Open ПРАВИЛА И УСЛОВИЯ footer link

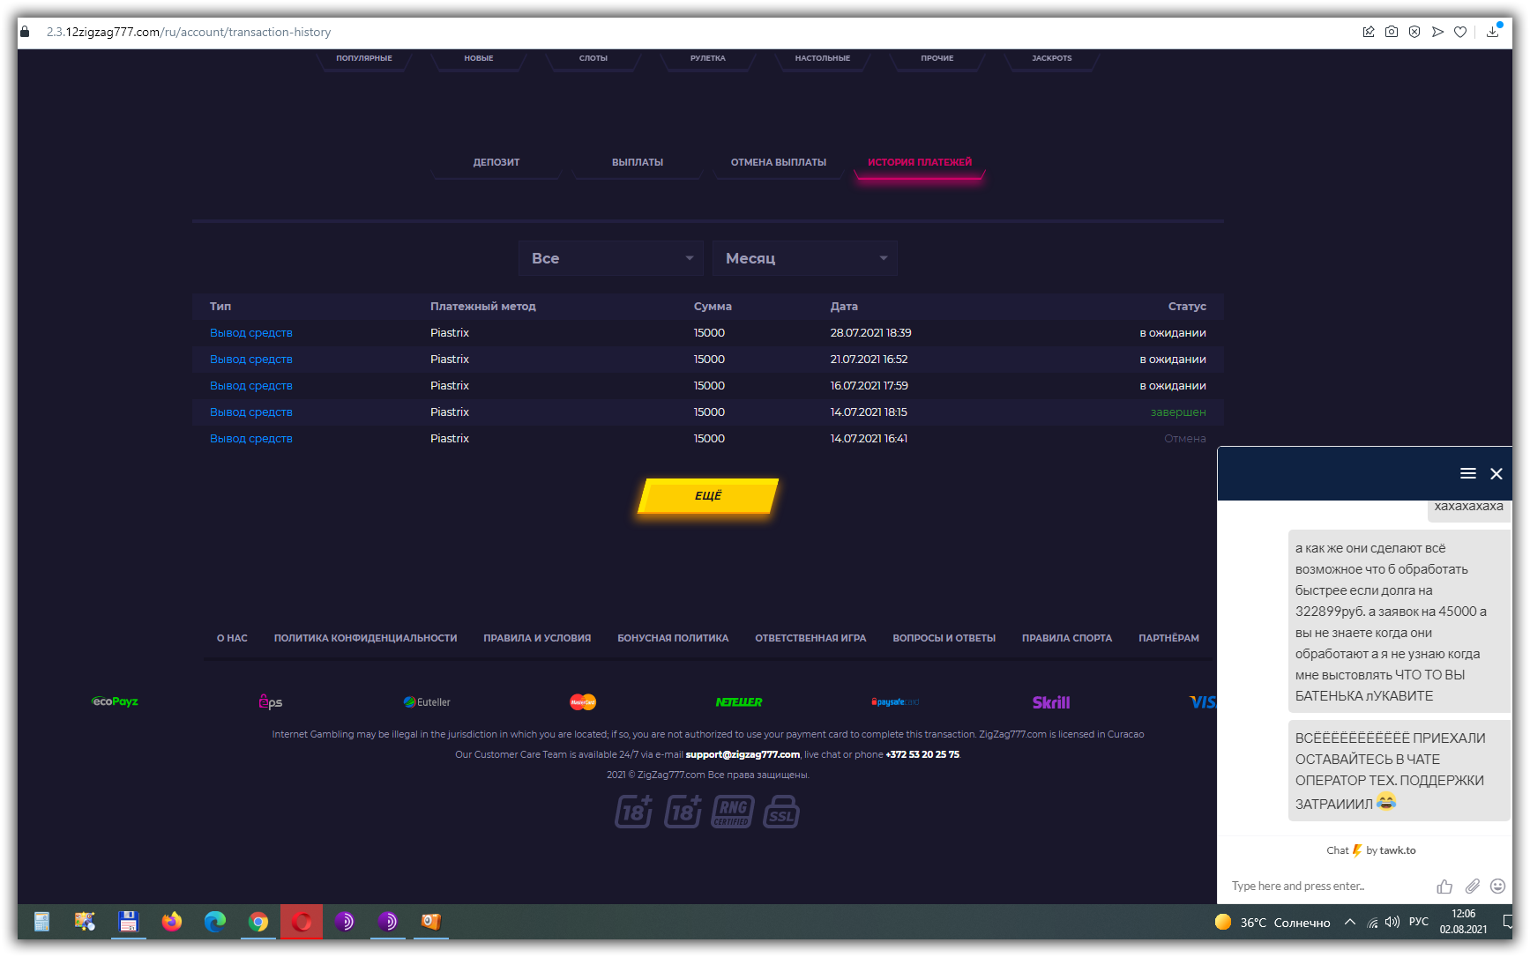coord(537,638)
